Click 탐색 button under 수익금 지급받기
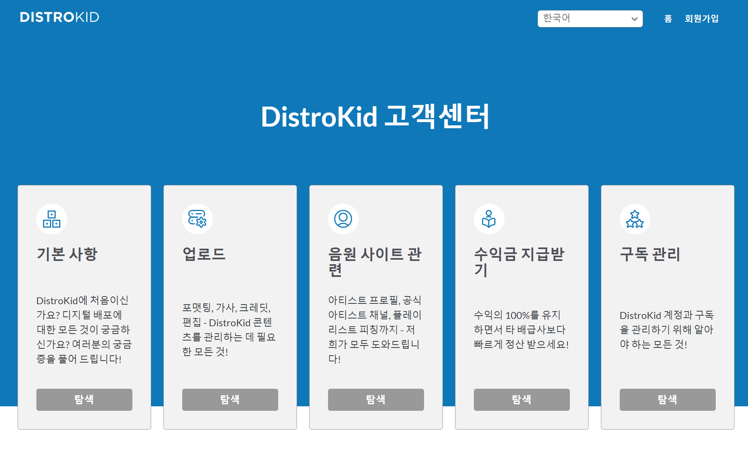The width and height of the screenshot is (748, 450). pos(522,399)
